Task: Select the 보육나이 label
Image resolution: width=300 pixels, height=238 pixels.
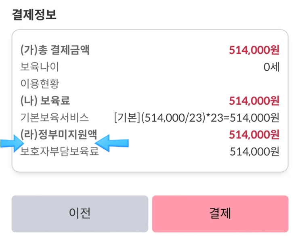Action: pos(40,67)
